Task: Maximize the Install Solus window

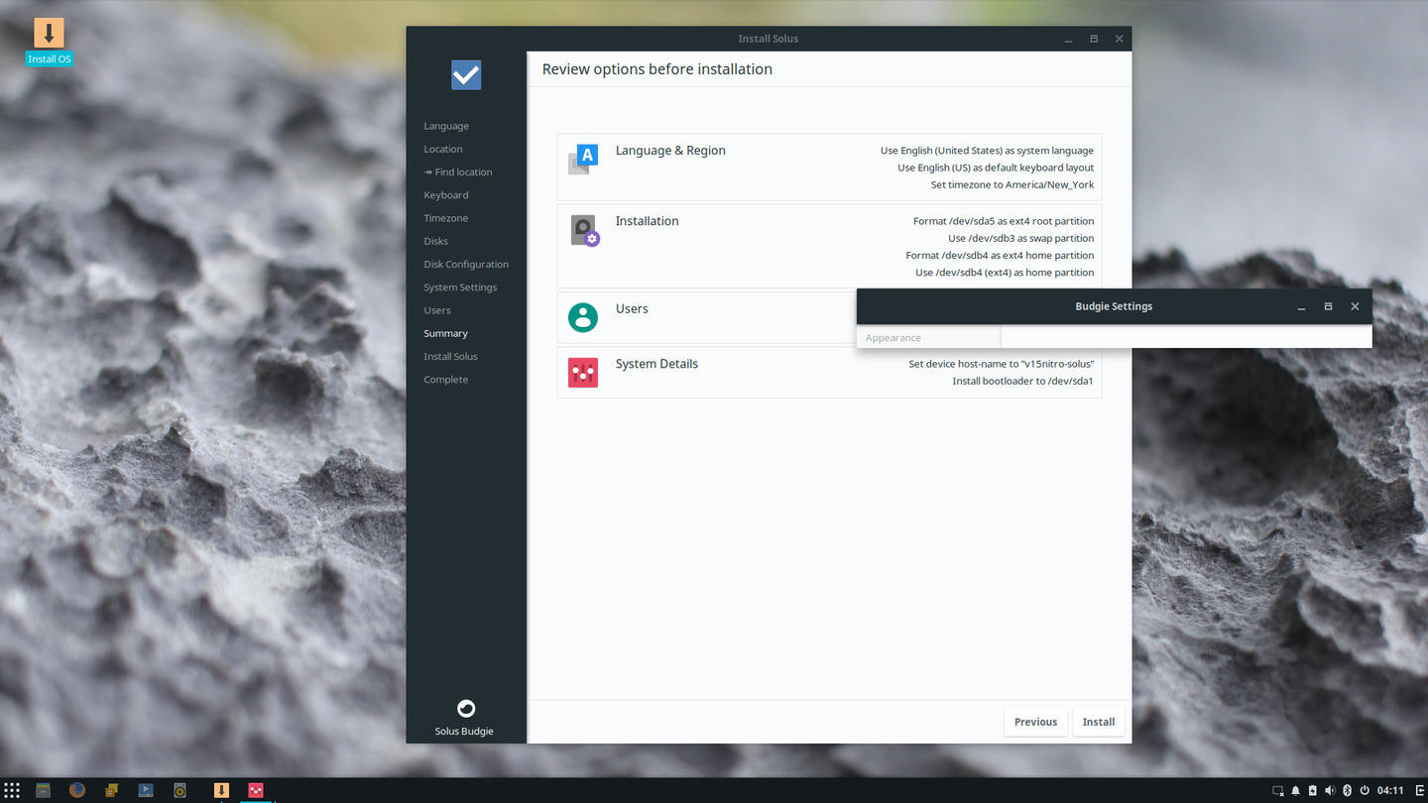Action: (1094, 39)
